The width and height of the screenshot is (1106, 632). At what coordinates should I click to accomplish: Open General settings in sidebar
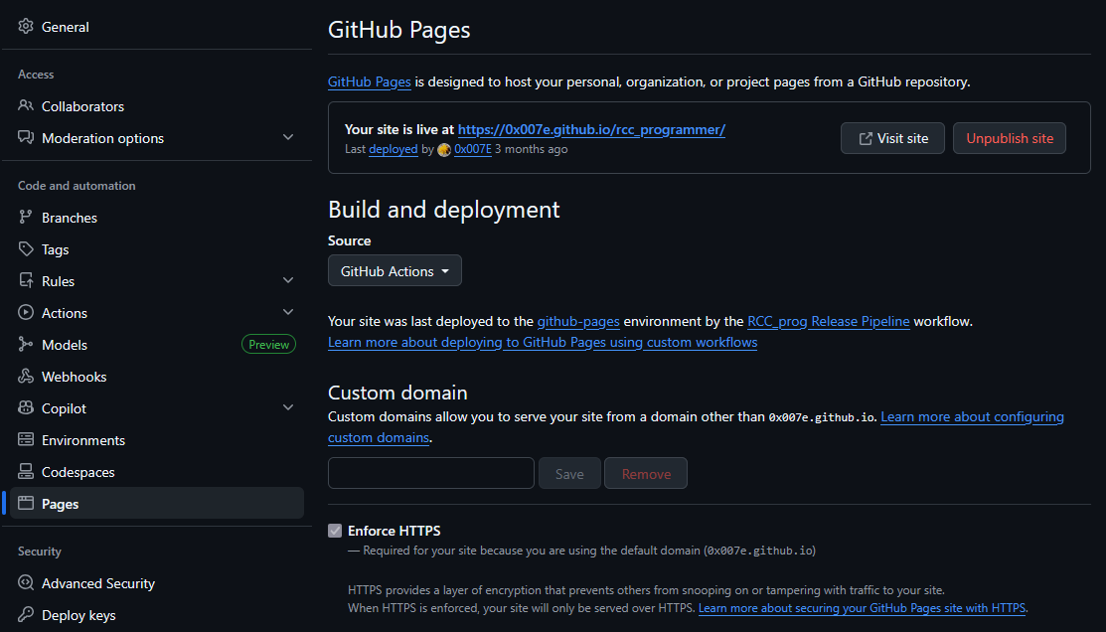pos(157,27)
